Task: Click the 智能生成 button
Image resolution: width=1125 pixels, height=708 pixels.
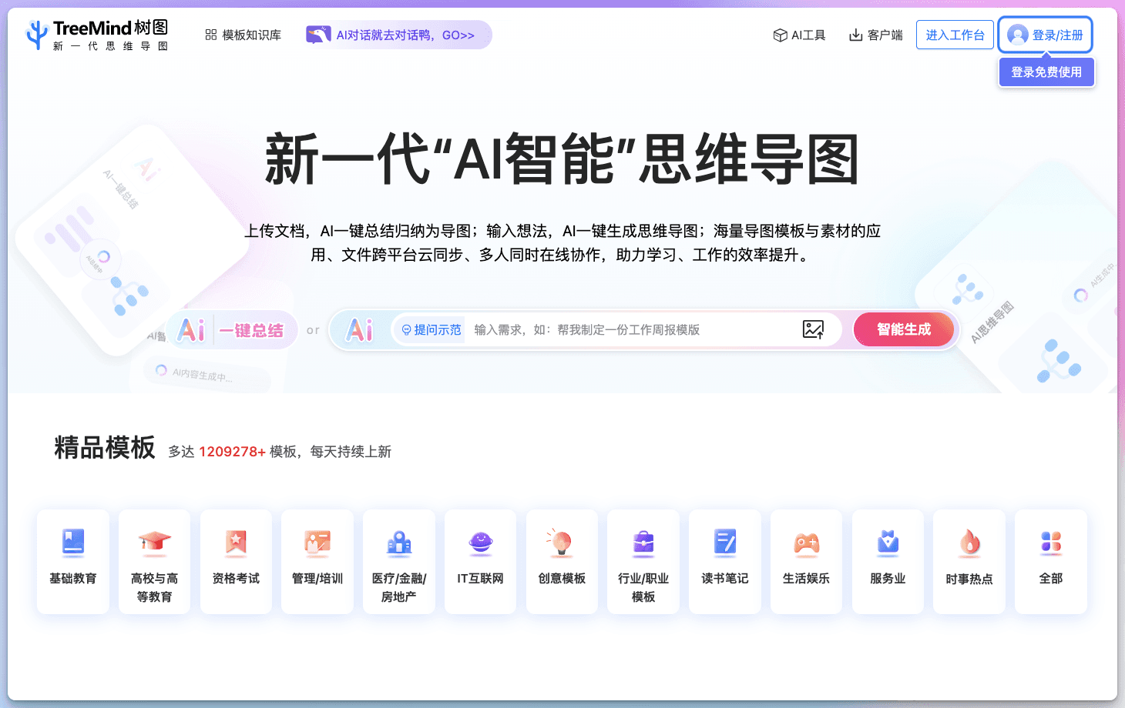Action: [904, 329]
